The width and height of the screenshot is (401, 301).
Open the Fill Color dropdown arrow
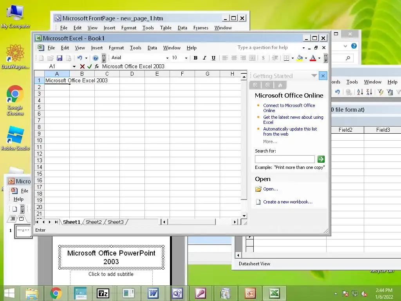pyautogui.click(x=306, y=58)
